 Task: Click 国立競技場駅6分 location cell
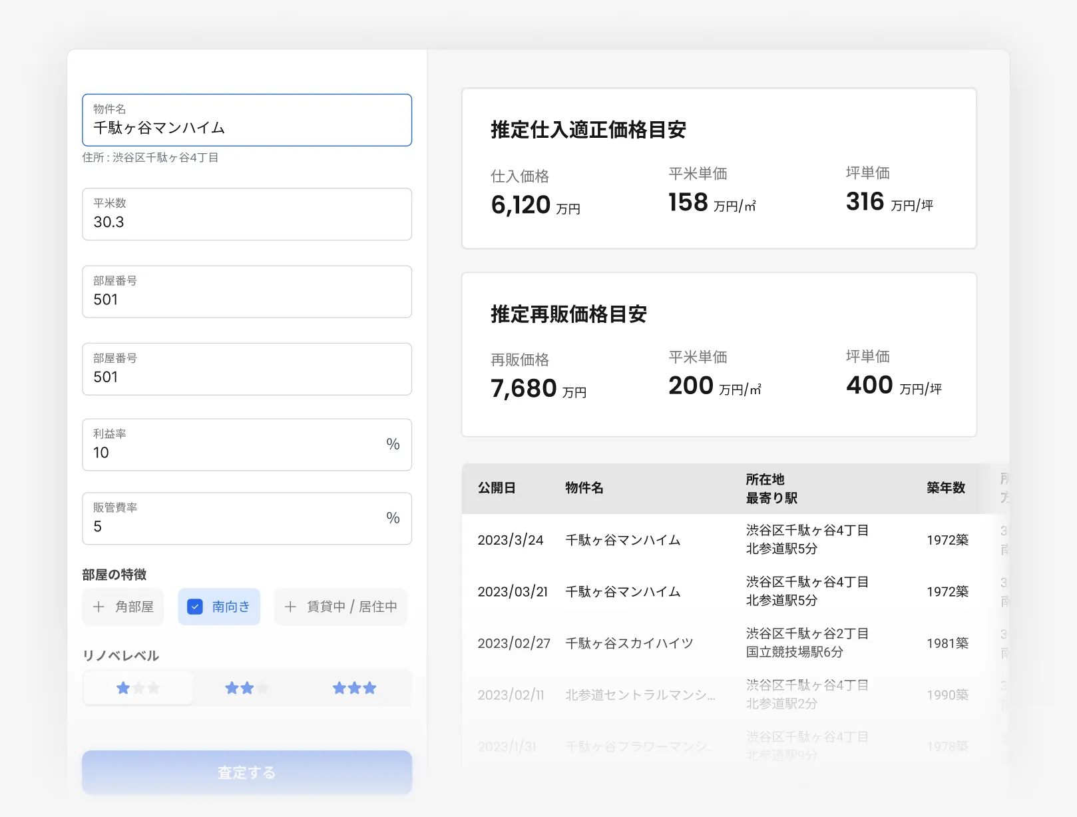click(794, 652)
